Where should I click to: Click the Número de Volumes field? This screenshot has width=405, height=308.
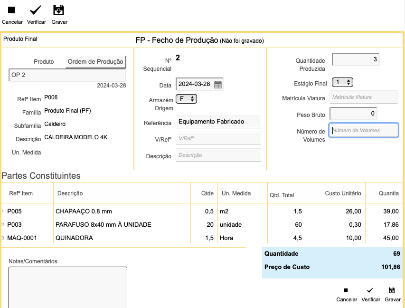(363, 130)
